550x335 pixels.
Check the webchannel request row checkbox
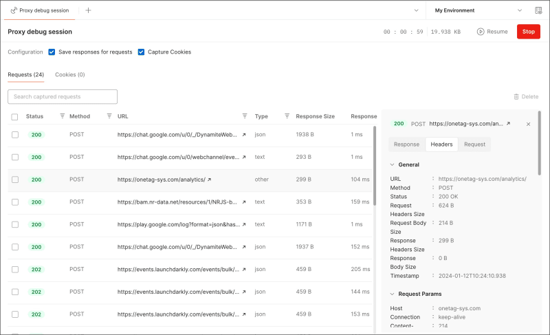tap(15, 157)
